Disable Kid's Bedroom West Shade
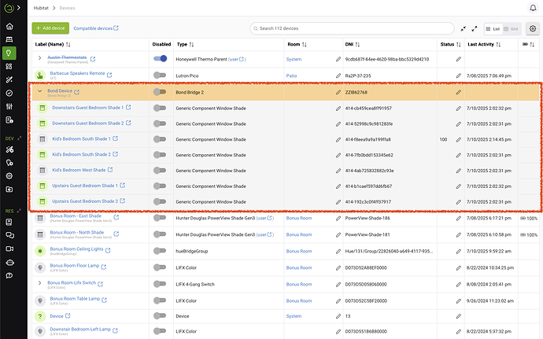The height and width of the screenshot is (339, 543). [160, 170]
